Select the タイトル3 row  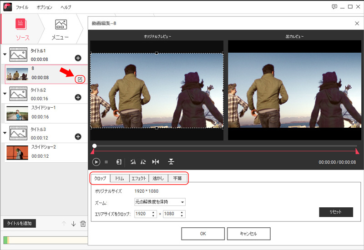pyautogui.click(x=45, y=133)
